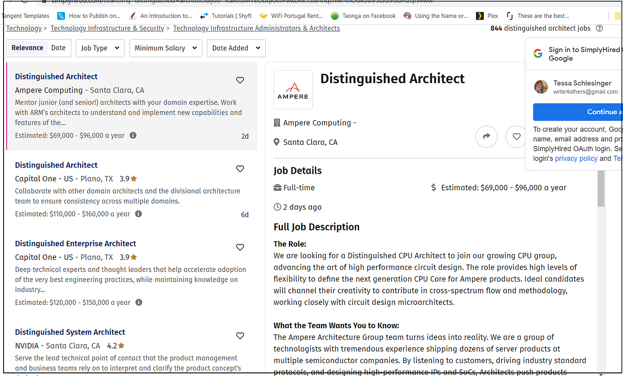Open the Distinguished Enterprise Architect listing title
Screen dimensions: 623x376
[x=76, y=244]
